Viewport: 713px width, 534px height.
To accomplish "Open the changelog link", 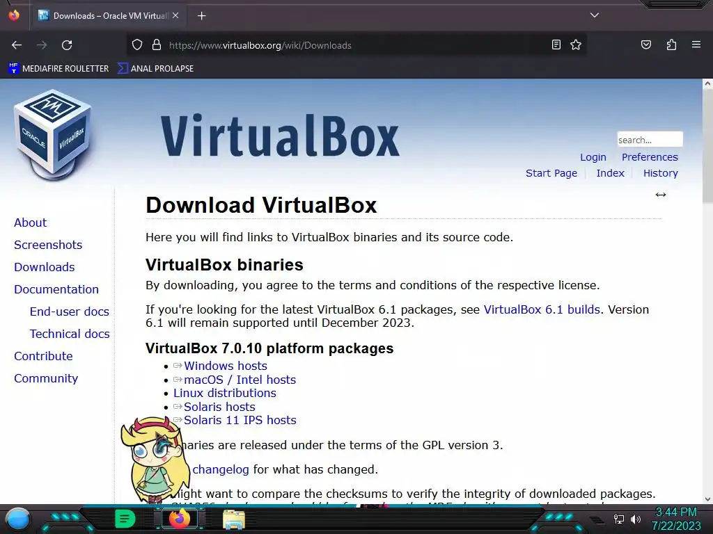I will point(221,469).
